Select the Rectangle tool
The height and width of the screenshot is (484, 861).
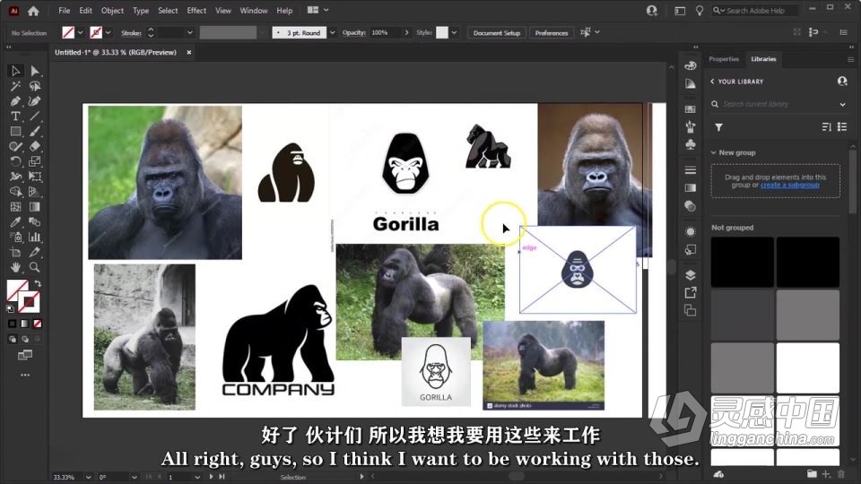coord(15,131)
